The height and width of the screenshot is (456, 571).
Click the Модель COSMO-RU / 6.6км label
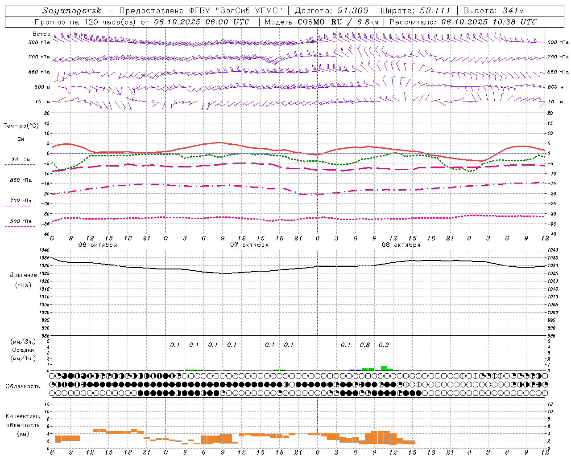[x=321, y=22]
